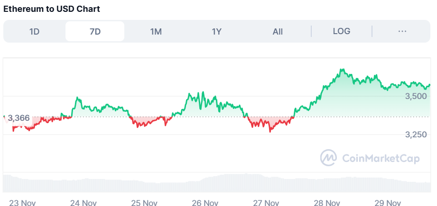Click the 3,500 price axis label

(416, 96)
